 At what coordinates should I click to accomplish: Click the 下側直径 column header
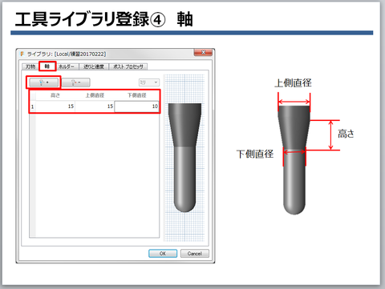pyautogui.click(x=136, y=95)
